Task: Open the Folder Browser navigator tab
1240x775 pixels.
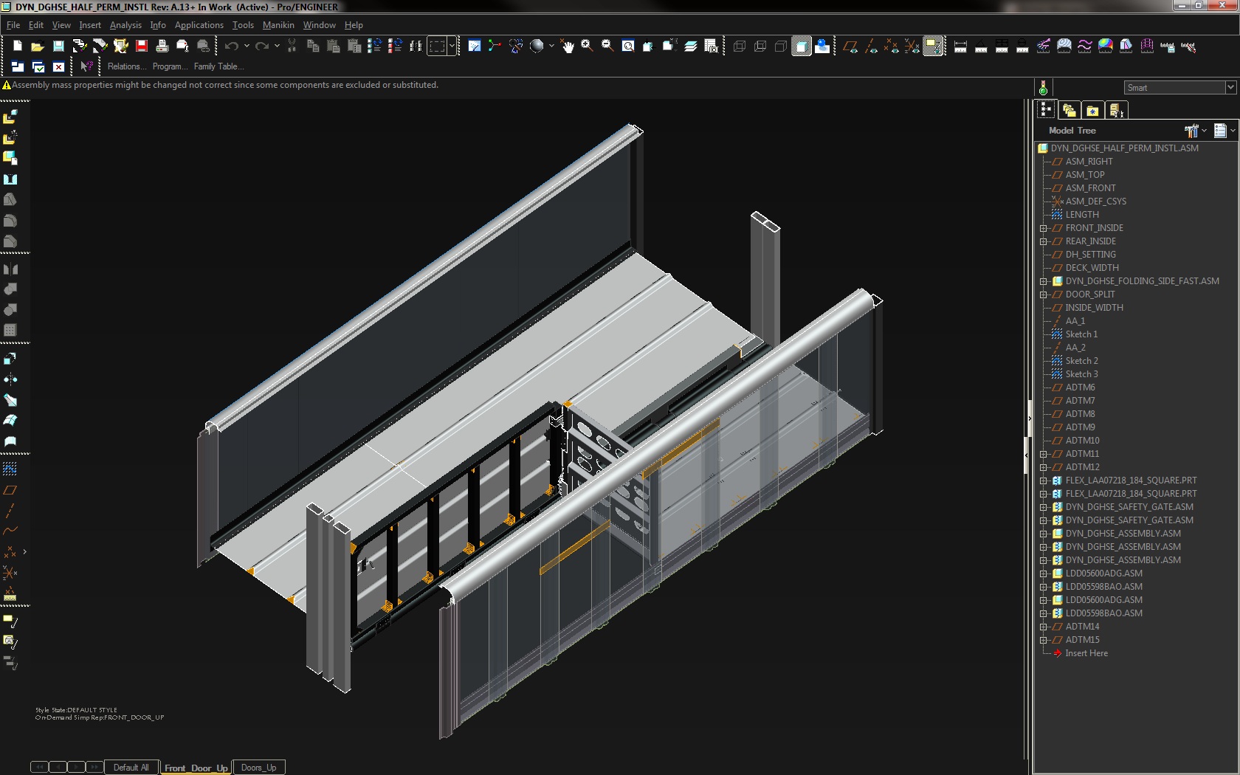Action: click(x=1069, y=110)
